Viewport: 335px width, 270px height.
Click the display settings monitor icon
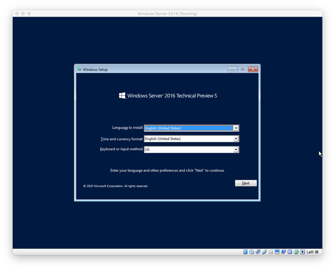[x=277, y=252]
